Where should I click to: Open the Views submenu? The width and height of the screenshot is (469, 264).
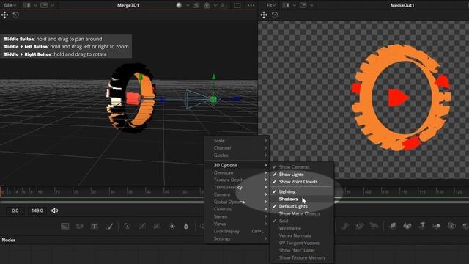[x=237, y=224]
